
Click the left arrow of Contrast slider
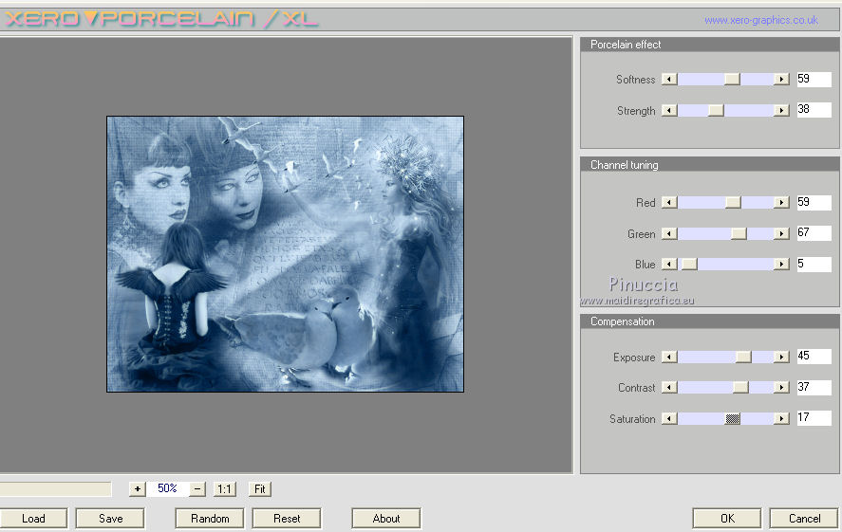[x=669, y=387]
